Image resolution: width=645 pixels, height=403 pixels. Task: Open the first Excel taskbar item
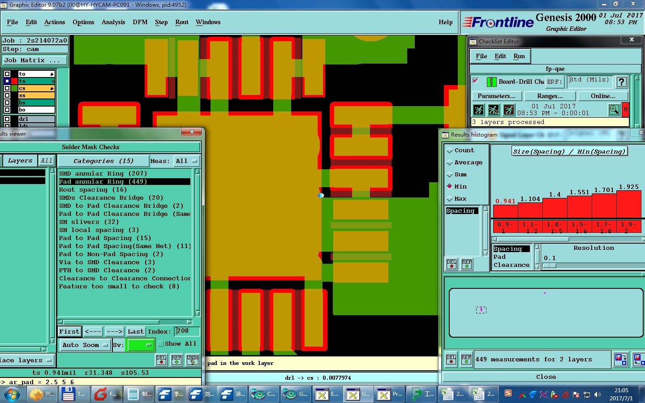point(453,394)
